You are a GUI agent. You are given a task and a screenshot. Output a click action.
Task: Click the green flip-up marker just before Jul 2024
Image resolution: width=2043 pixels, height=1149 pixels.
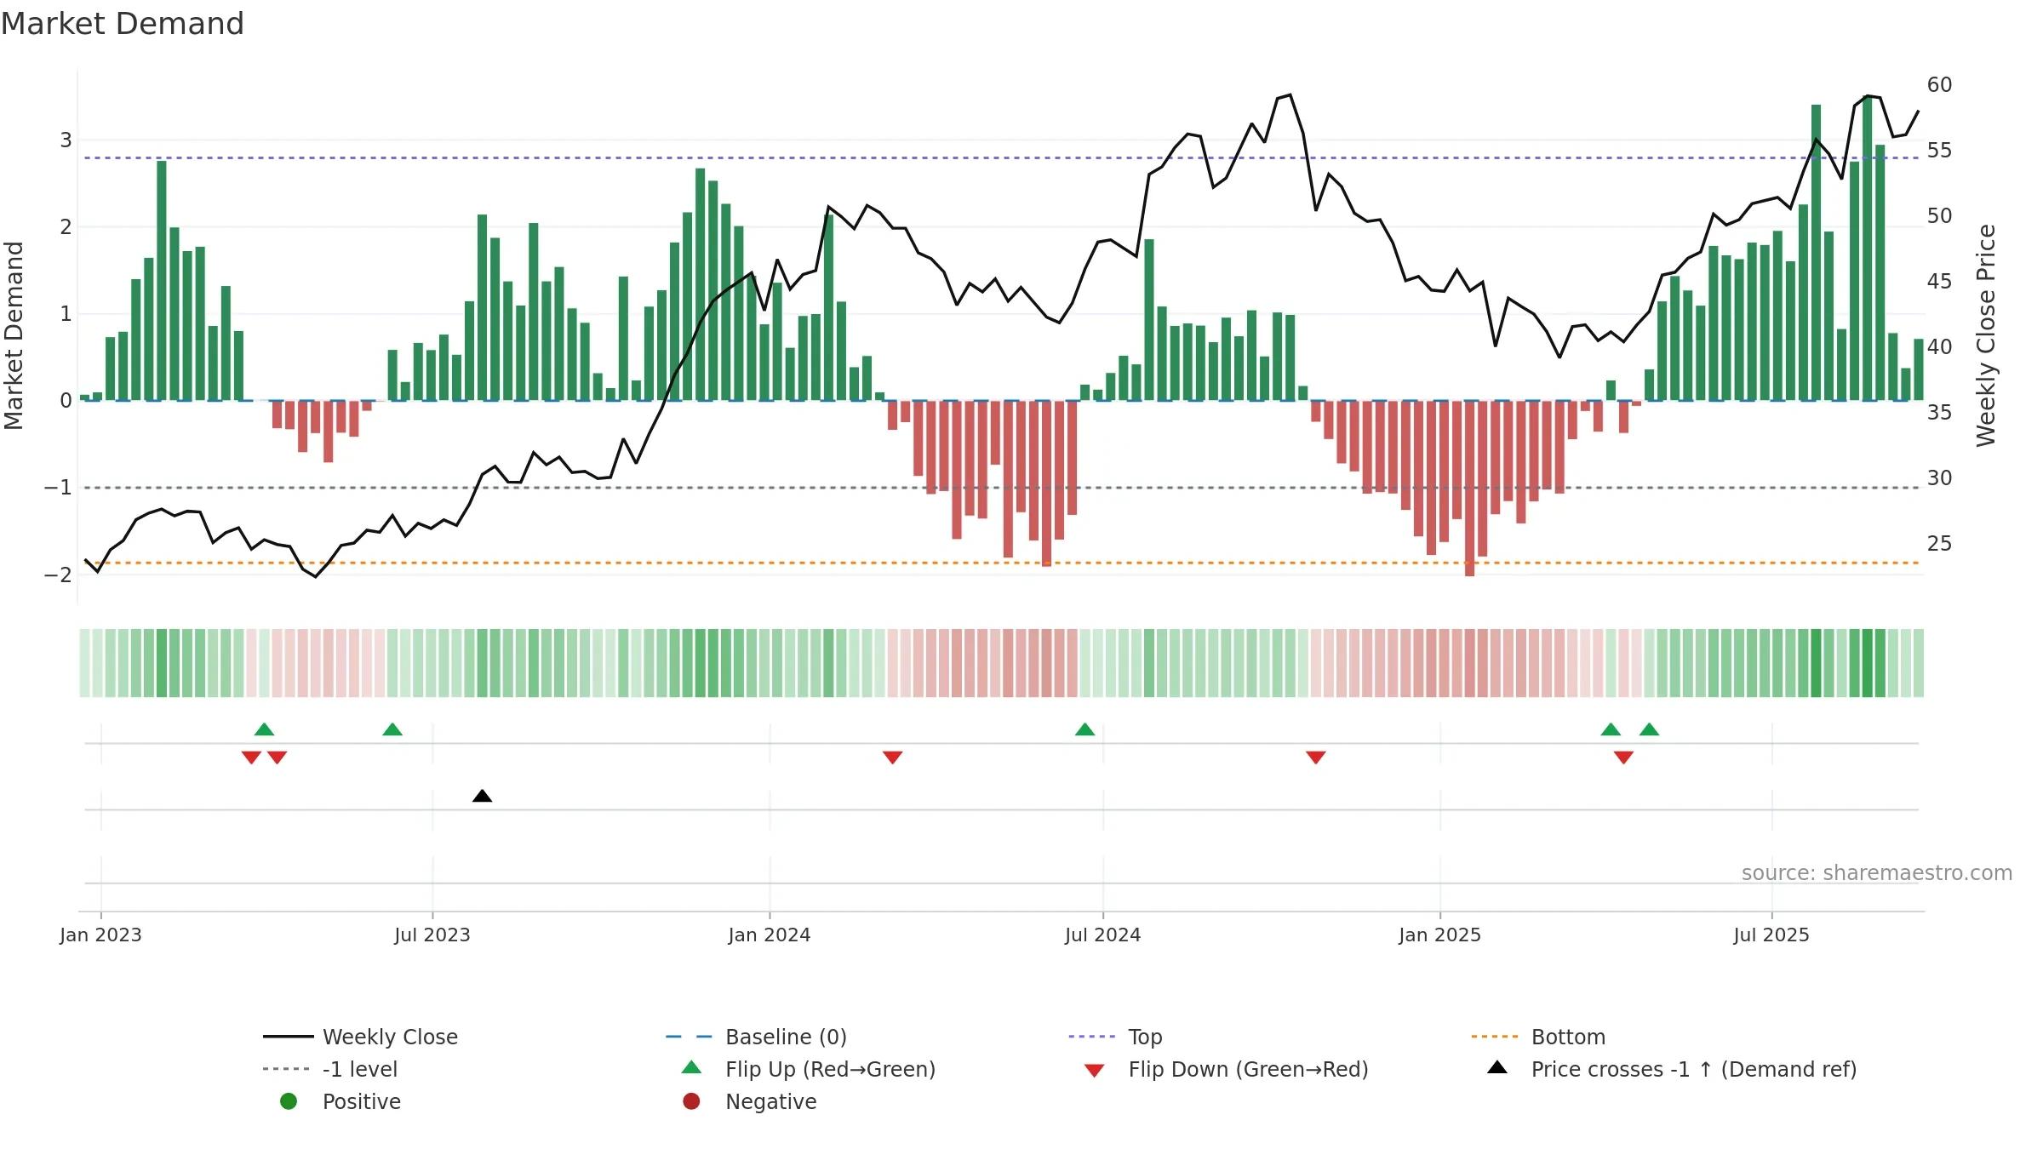[x=1084, y=729]
